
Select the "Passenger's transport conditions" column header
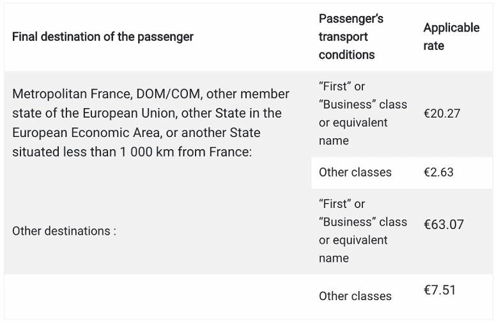(x=351, y=37)
